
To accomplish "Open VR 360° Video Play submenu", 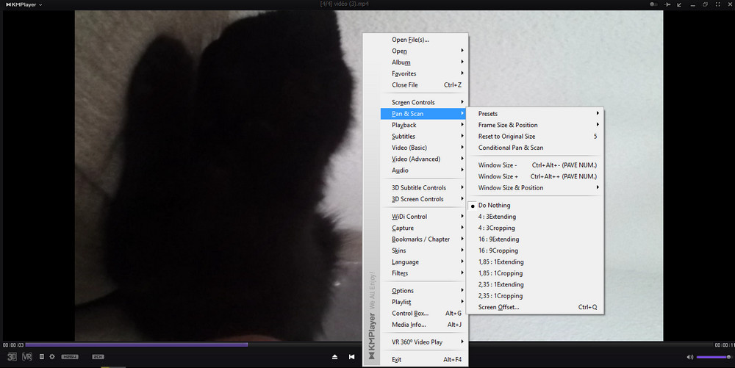I will pos(424,342).
